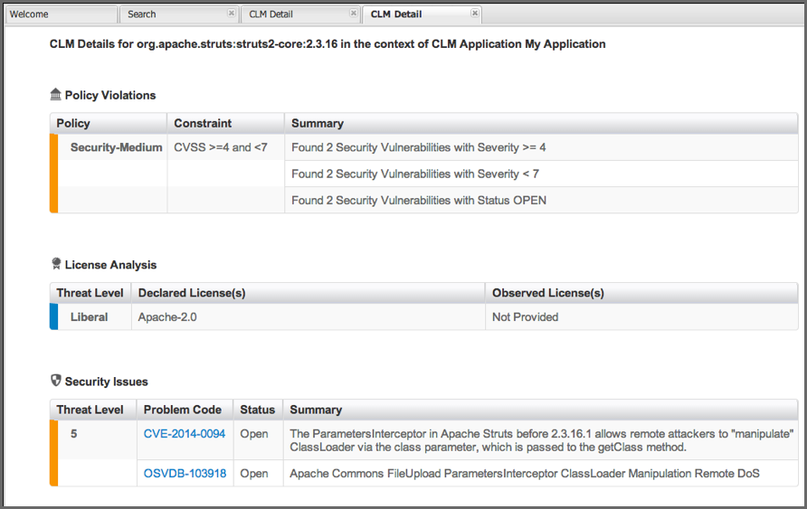Click the blue threat bar beside Liberal
Image resolution: width=807 pixels, height=509 pixels.
pyautogui.click(x=53, y=317)
